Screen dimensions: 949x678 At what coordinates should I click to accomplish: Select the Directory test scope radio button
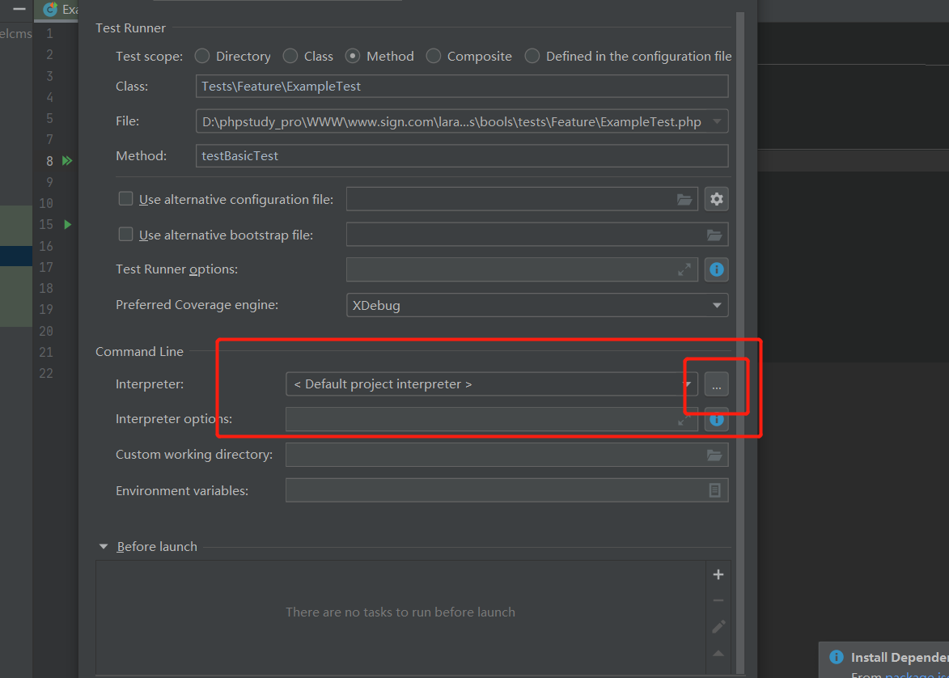(x=202, y=57)
